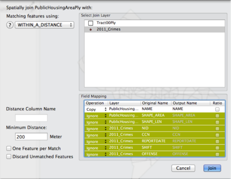This screenshot has height=179, width=231.
Task: Edit the OFFENSE output name cell
Action: 190,154
